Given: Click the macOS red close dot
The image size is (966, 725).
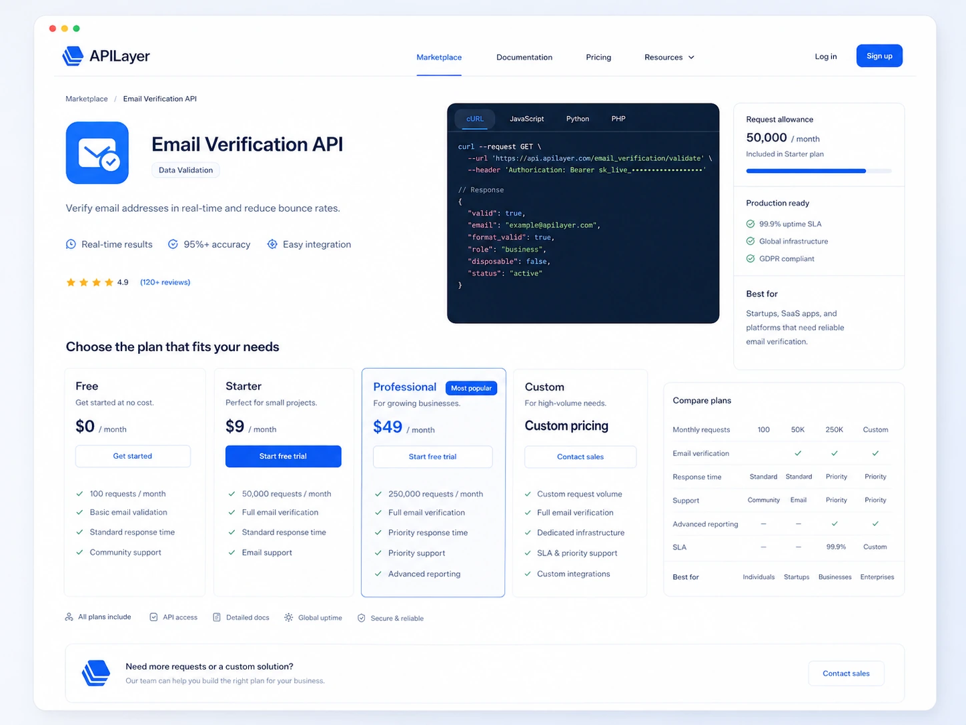Looking at the screenshot, I should 53,29.
